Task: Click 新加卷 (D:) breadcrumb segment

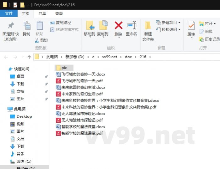Action: [x=75, y=57]
